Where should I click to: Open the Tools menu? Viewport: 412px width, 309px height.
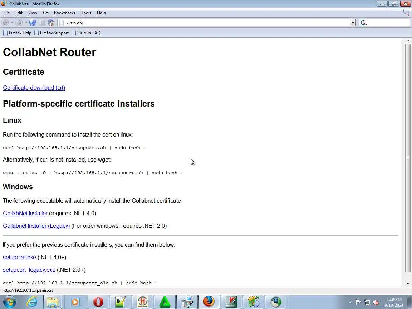point(86,13)
